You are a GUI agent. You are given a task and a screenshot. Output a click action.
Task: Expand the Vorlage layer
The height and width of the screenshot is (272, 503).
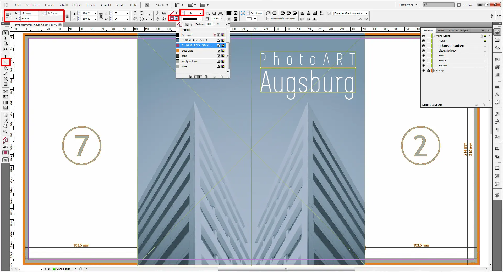pyautogui.click(x=434, y=70)
